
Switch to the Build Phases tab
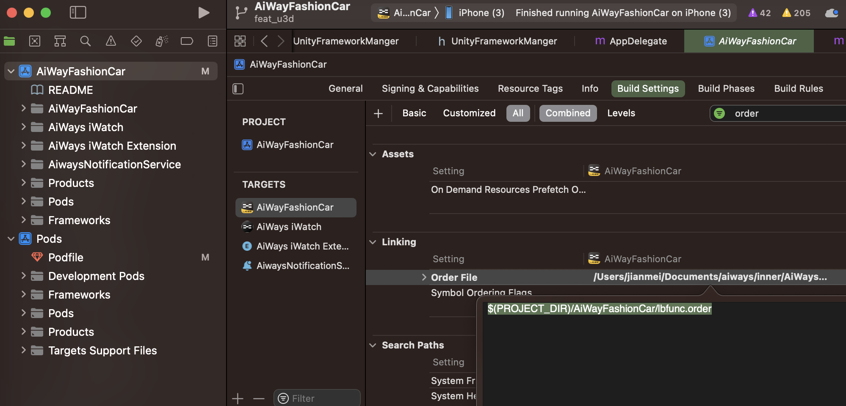(x=726, y=89)
